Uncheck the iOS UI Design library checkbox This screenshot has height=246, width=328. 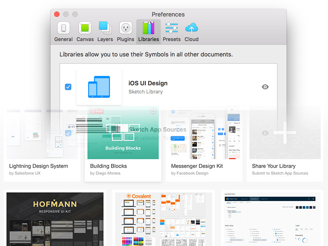[x=68, y=87]
